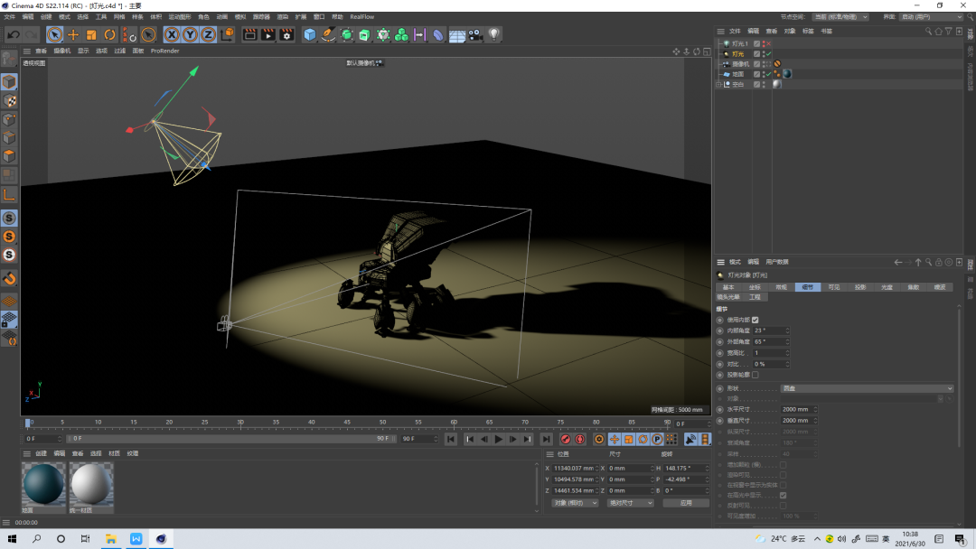Click the 应用 apply button

pyautogui.click(x=686, y=503)
